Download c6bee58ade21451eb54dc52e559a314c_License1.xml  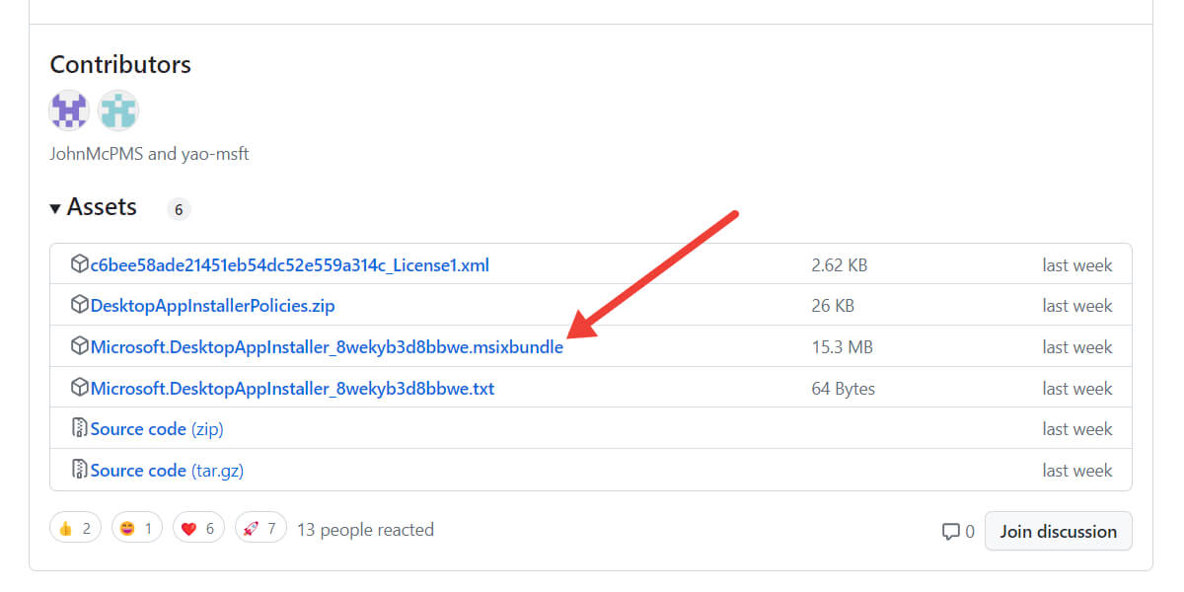click(x=290, y=265)
